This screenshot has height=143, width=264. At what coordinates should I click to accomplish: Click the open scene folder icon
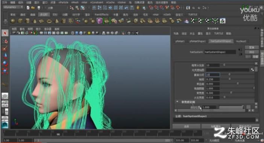pos(33,8)
